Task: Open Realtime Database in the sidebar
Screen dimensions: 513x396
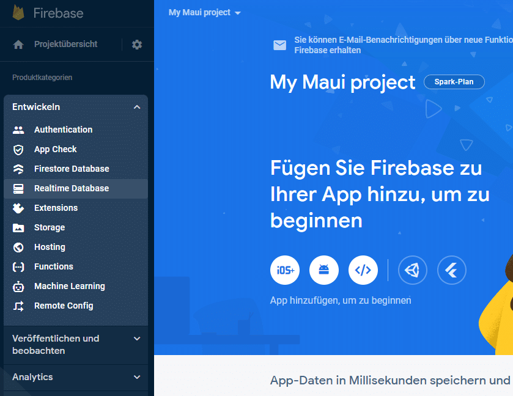Action: coord(76,189)
